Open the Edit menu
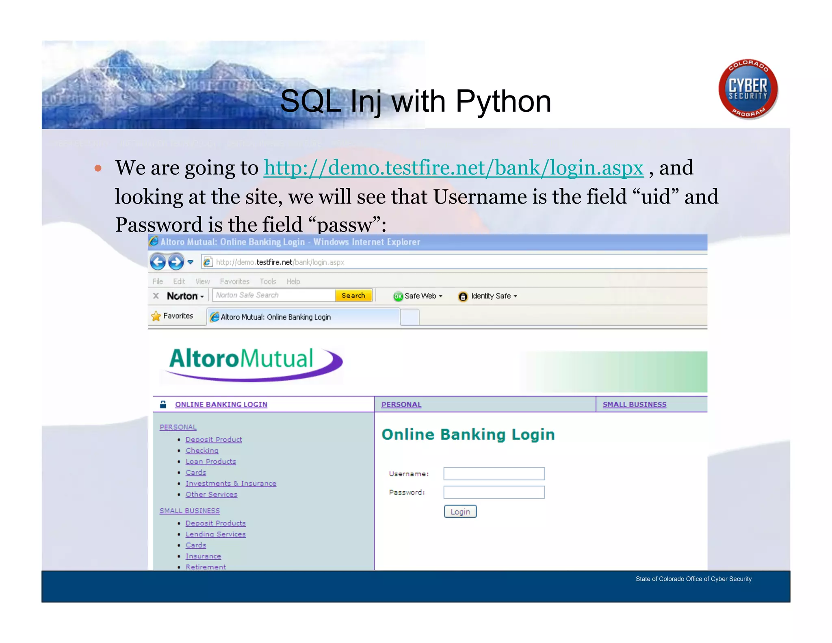The height and width of the screenshot is (643, 832). [179, 281]
